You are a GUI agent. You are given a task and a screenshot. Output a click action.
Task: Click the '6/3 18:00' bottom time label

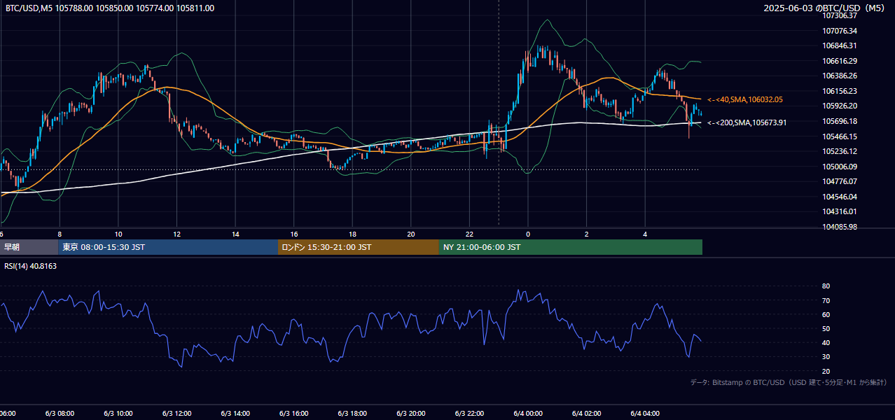pos(352,414)
